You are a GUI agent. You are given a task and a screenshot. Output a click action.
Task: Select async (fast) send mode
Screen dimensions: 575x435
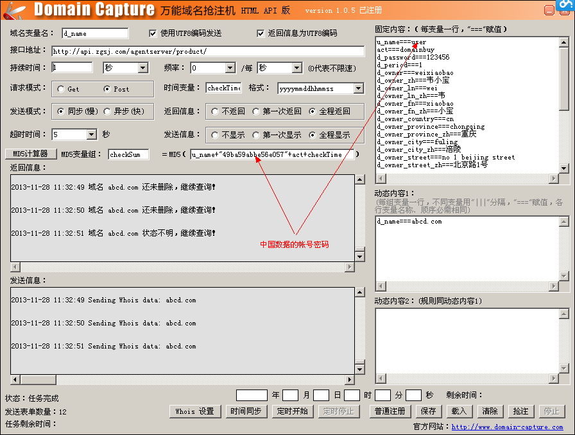pyautogui.click(x=108, y=111)
